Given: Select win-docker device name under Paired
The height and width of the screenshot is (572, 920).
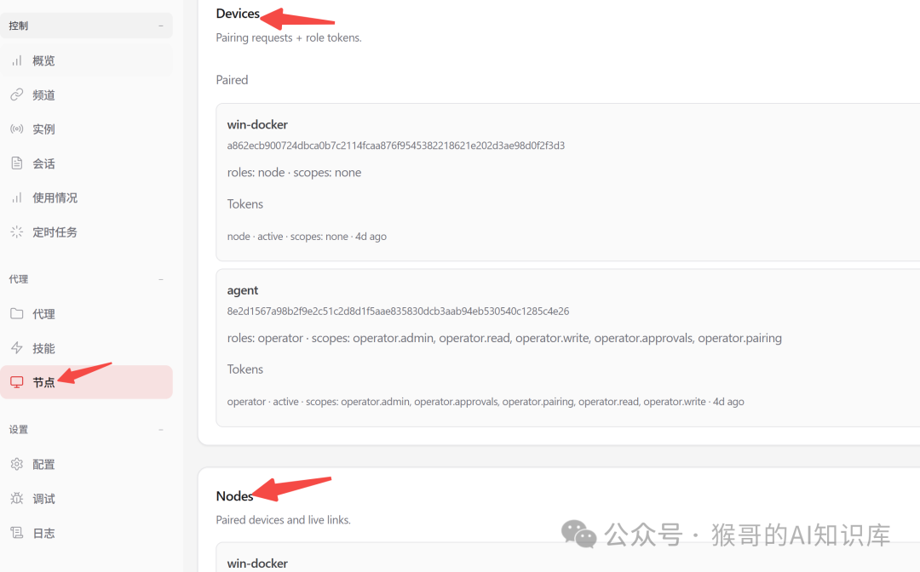Looking at the screenshot, I should (257, 124).
